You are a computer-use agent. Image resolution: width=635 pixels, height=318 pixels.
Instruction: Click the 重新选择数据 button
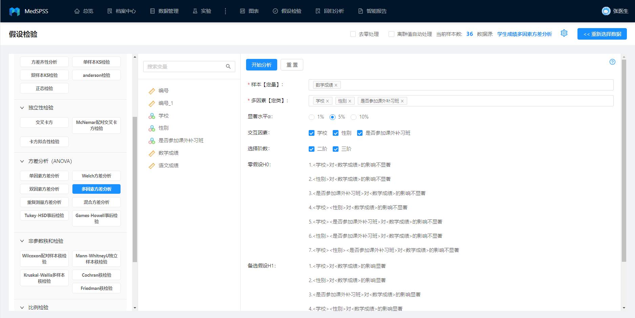click(x=602, y=34)
